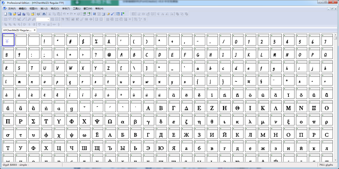Select the Theta Θ glyph cell
339x169 pixels.
click(x=237, y=107)
